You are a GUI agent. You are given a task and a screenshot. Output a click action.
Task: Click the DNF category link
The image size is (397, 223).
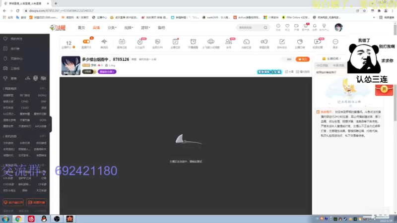click(x=43, y=102)
